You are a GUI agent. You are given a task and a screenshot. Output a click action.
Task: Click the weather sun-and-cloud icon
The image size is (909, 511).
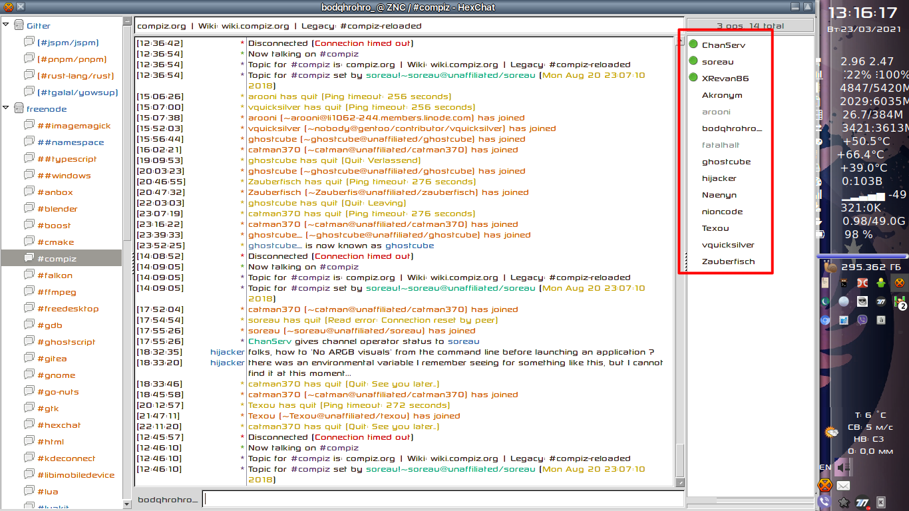tap(832, 432)
